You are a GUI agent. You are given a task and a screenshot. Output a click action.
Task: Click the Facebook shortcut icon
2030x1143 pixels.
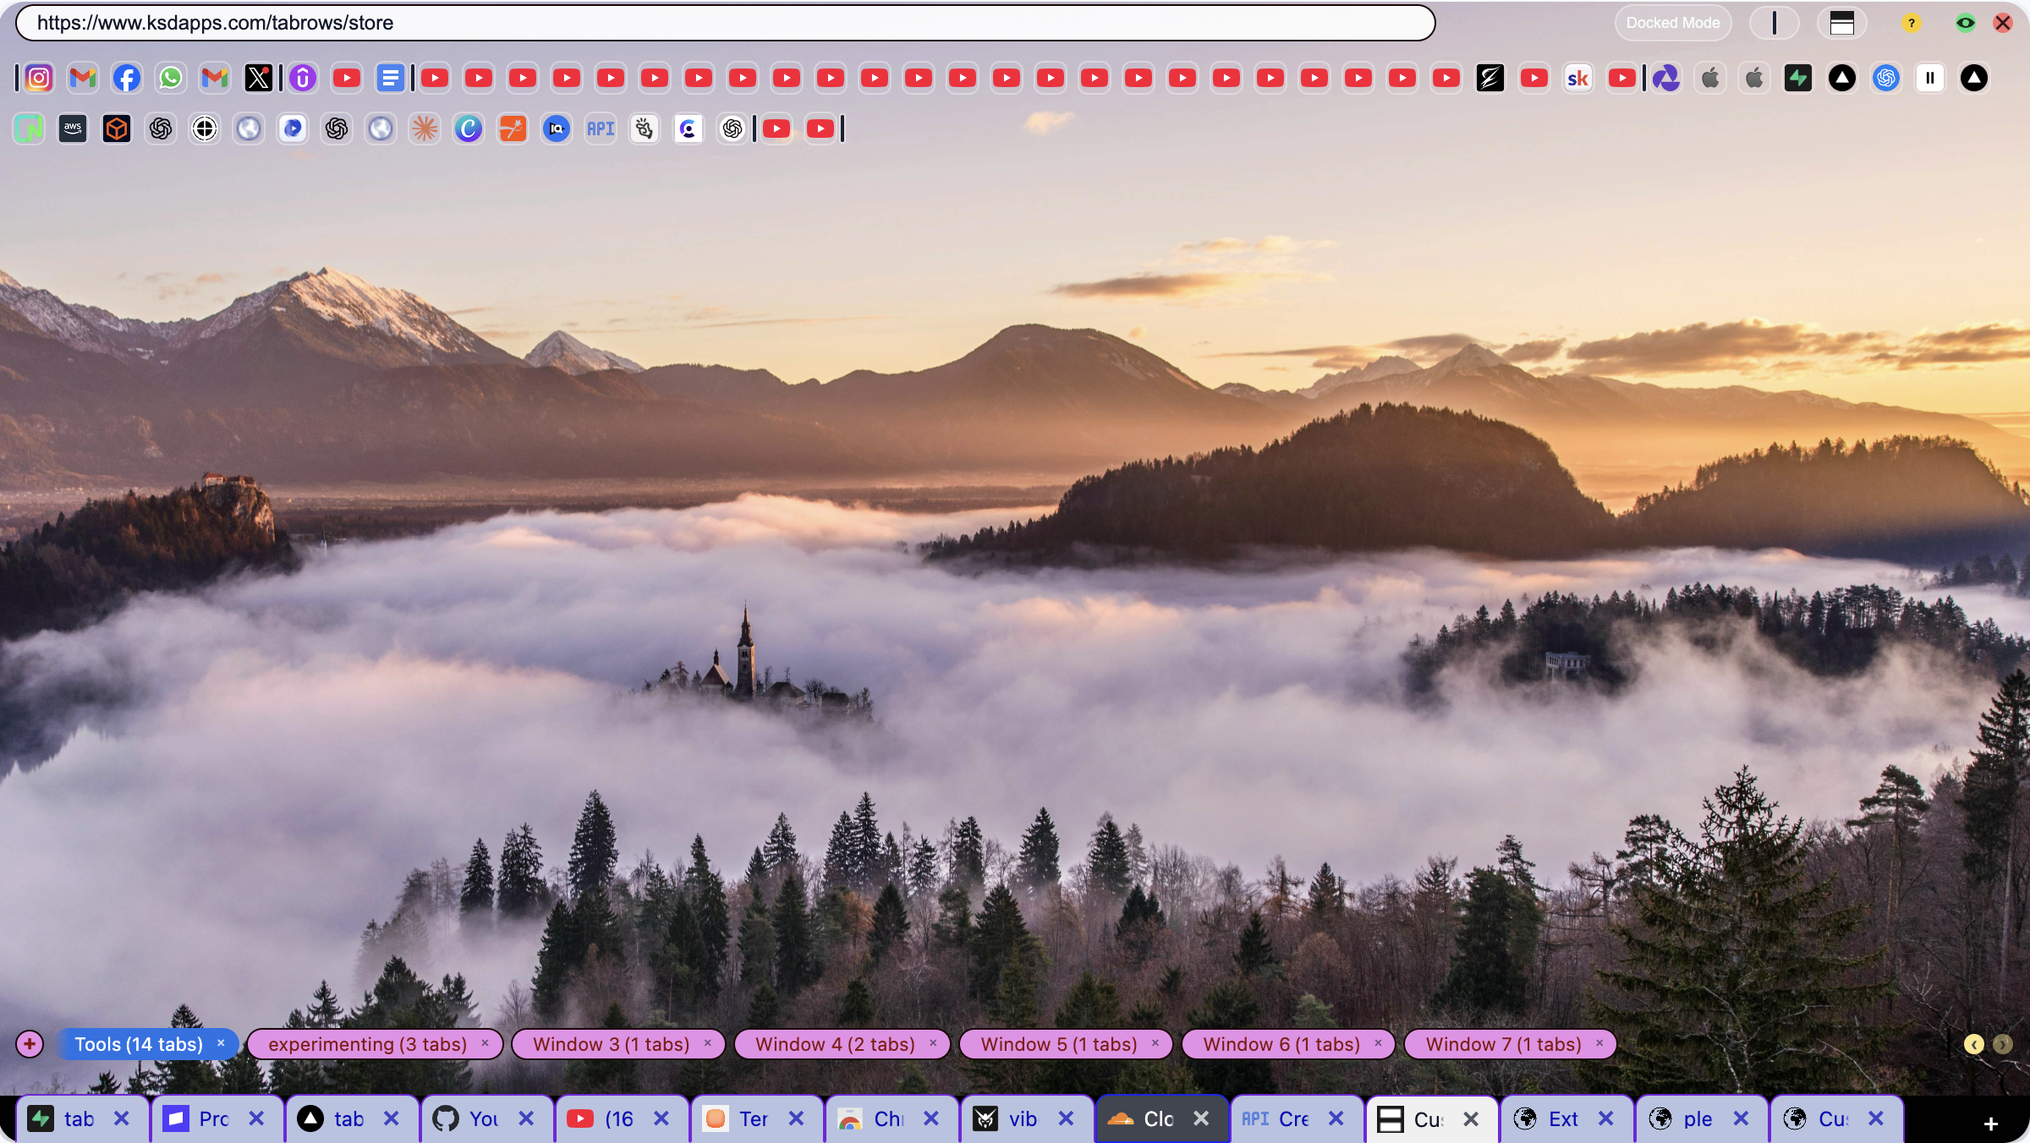(x=127, y=79)
